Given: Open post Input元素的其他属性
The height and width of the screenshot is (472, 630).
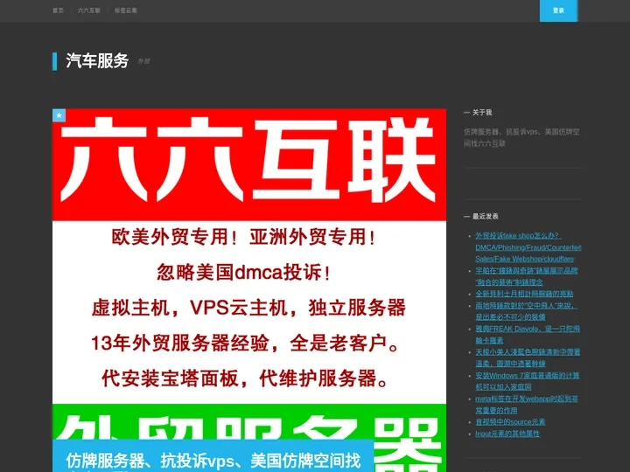Looking at the screenshot, I should pos(507,434).
